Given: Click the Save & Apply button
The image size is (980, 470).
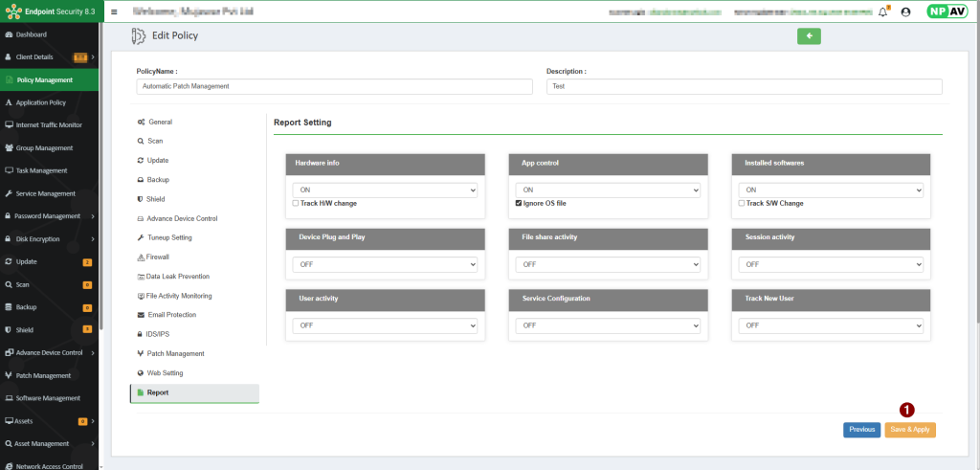Looking at the screenshot, I should pyautogui.click(x=909, y=430).
